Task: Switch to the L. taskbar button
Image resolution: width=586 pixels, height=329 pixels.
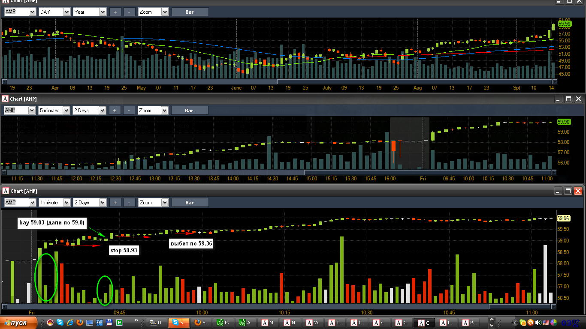Action: click(446, 323)
